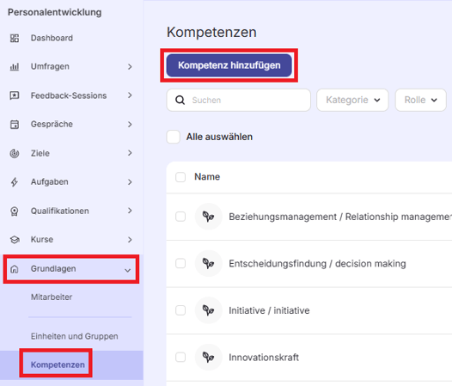Toggle the Name header checkbox
The height and width of the screenshot is (386, 452).
(180, 177)
